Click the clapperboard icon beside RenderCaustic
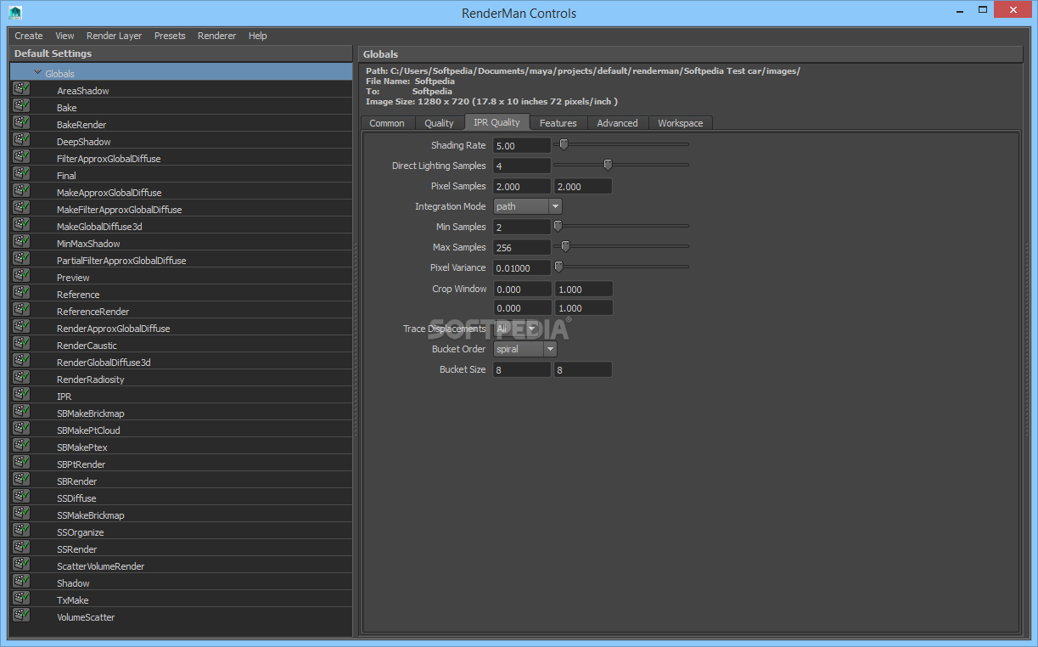The height and width of the screenshot is (647, 1038). pyautogui.click(x=21, y=344)
